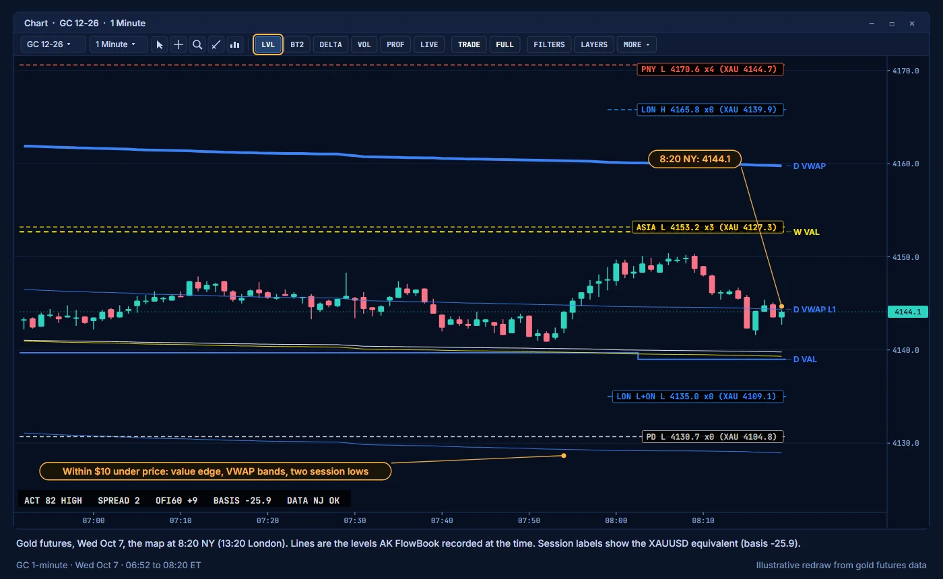Click the BASIS -25.9 status entry
This screenshot has height=579, width=943.
coord(242,500)
